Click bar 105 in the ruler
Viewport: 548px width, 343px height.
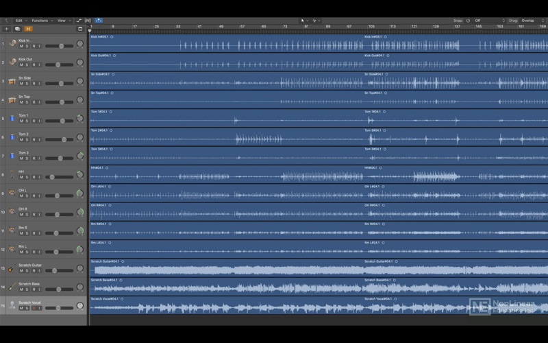click(x=371, y=26)
